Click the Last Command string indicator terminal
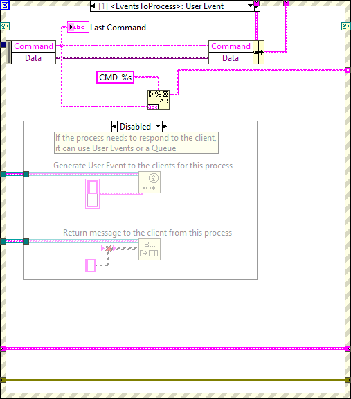This screenshot has height=399, width=351. coord(78,27)
